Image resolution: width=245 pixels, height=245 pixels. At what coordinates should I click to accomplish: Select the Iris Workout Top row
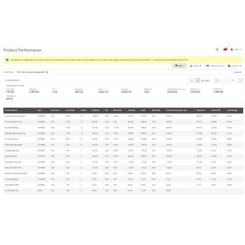point(123,190)
